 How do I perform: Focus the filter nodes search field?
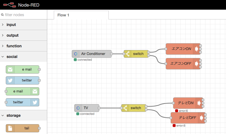click(x=24, y=15)
